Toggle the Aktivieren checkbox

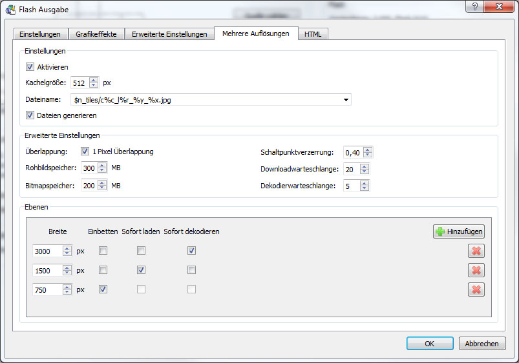pos(30,66)
